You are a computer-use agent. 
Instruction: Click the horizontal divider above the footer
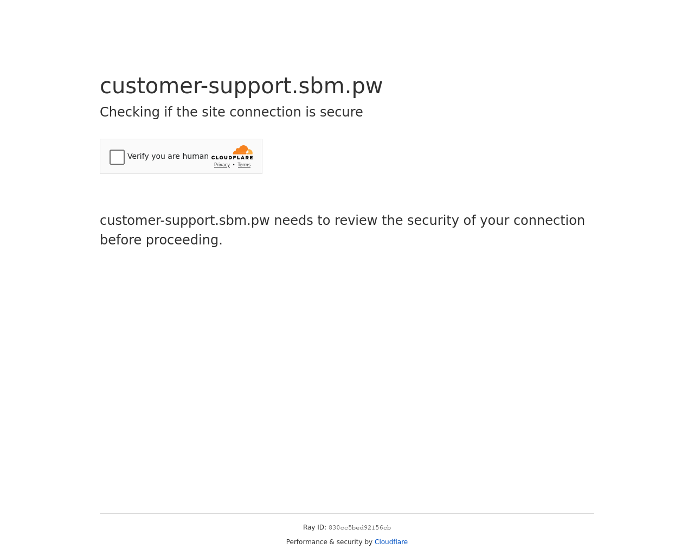coord(347,513)
